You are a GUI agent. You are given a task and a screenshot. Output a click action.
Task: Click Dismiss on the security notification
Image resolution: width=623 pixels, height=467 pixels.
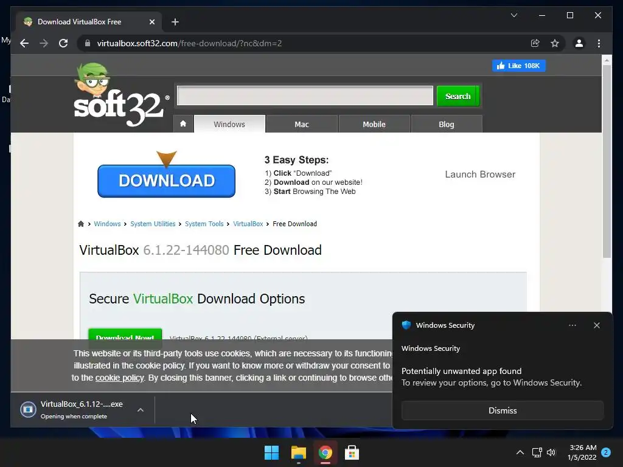click(502, 410)
